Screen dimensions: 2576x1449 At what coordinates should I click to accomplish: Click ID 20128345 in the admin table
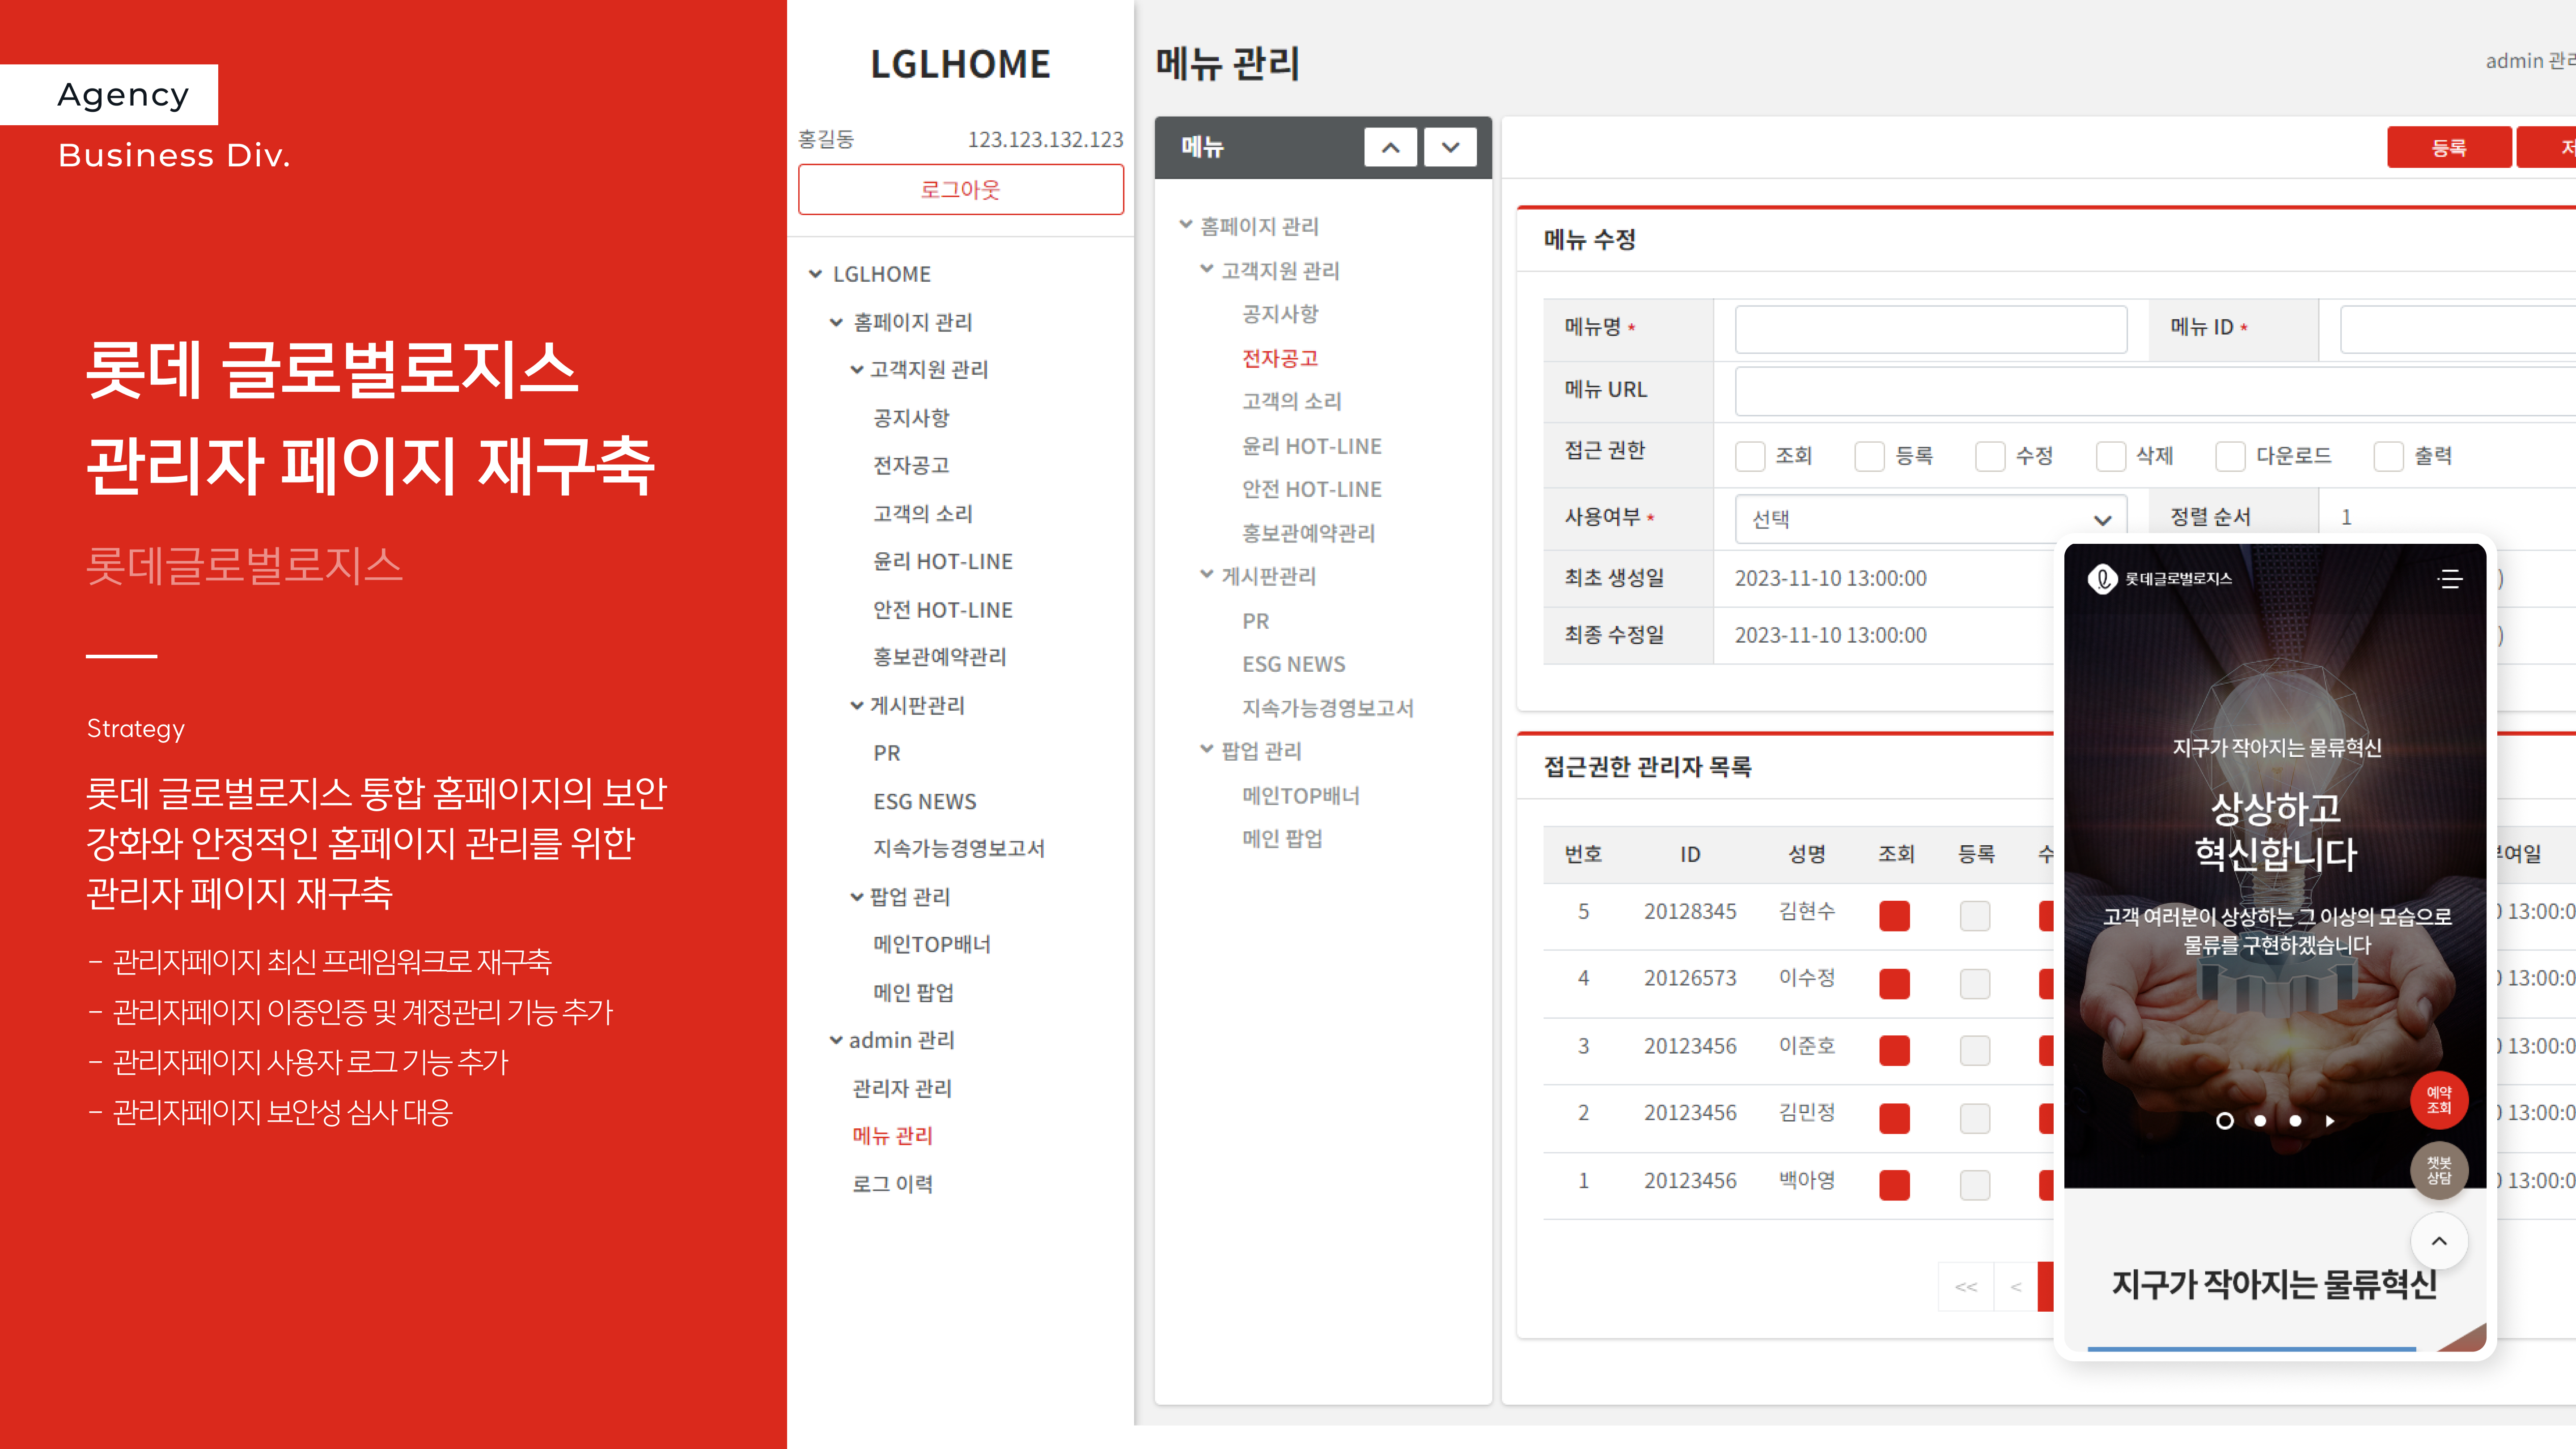1690,912
